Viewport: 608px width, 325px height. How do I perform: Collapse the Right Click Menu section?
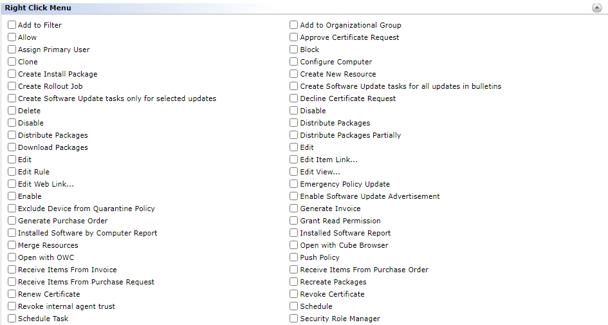tap(597, 8)
